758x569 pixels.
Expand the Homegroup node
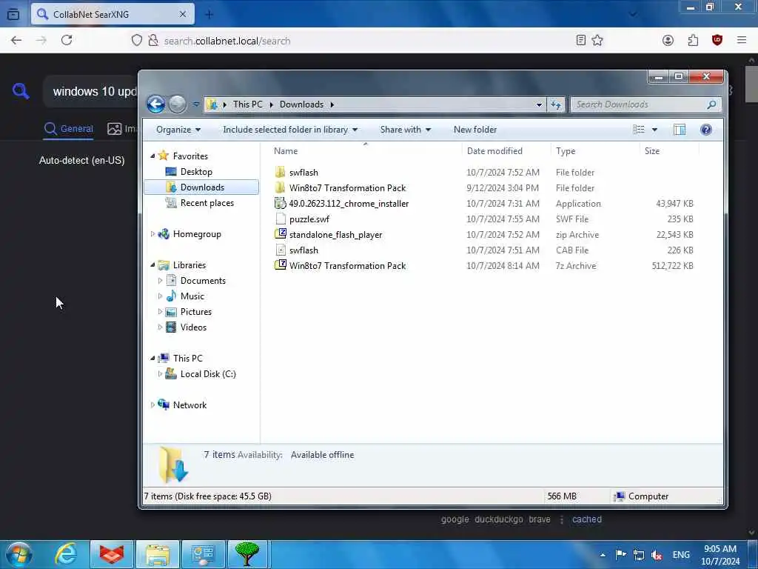pyautogui.click(x=152, y=234)
